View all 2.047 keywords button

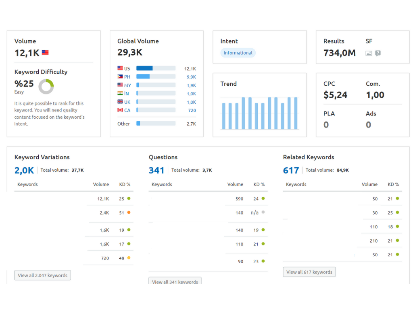point(43,275)
